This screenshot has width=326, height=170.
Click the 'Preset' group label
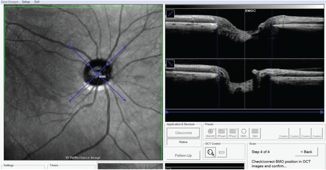209,124
